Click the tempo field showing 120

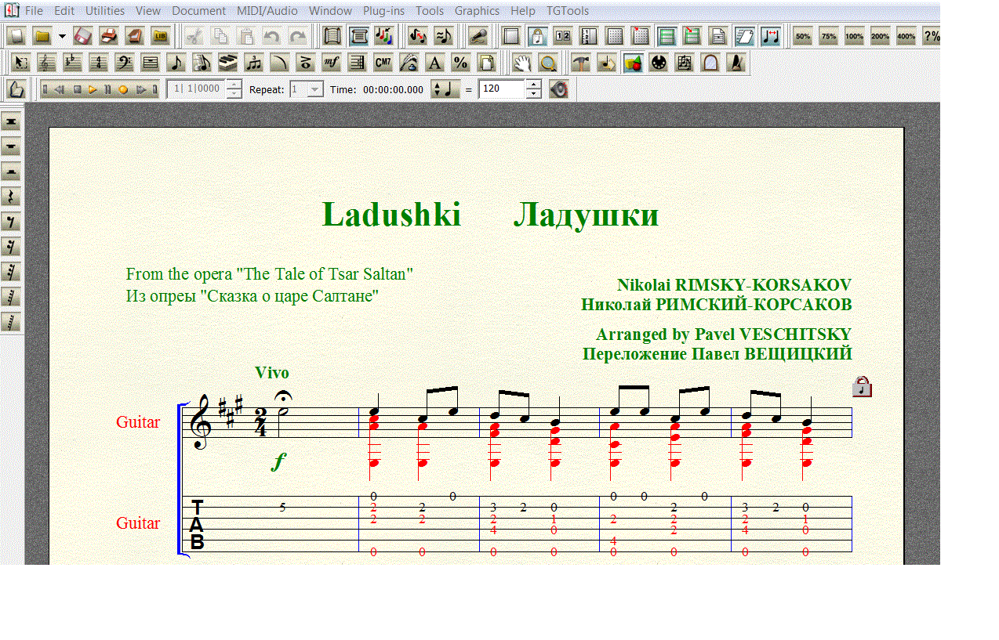tap(502, 89)
